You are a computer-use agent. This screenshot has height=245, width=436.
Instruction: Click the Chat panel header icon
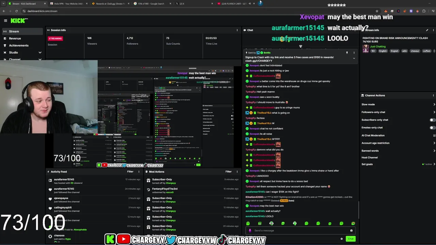[x=245, y=30]
